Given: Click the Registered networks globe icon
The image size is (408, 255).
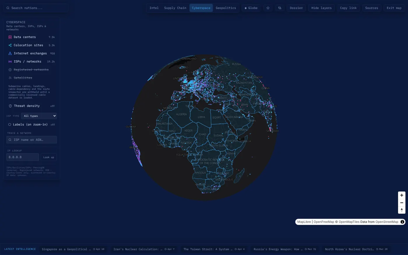Looking at the screenshot, I should (x=10, y=70).
